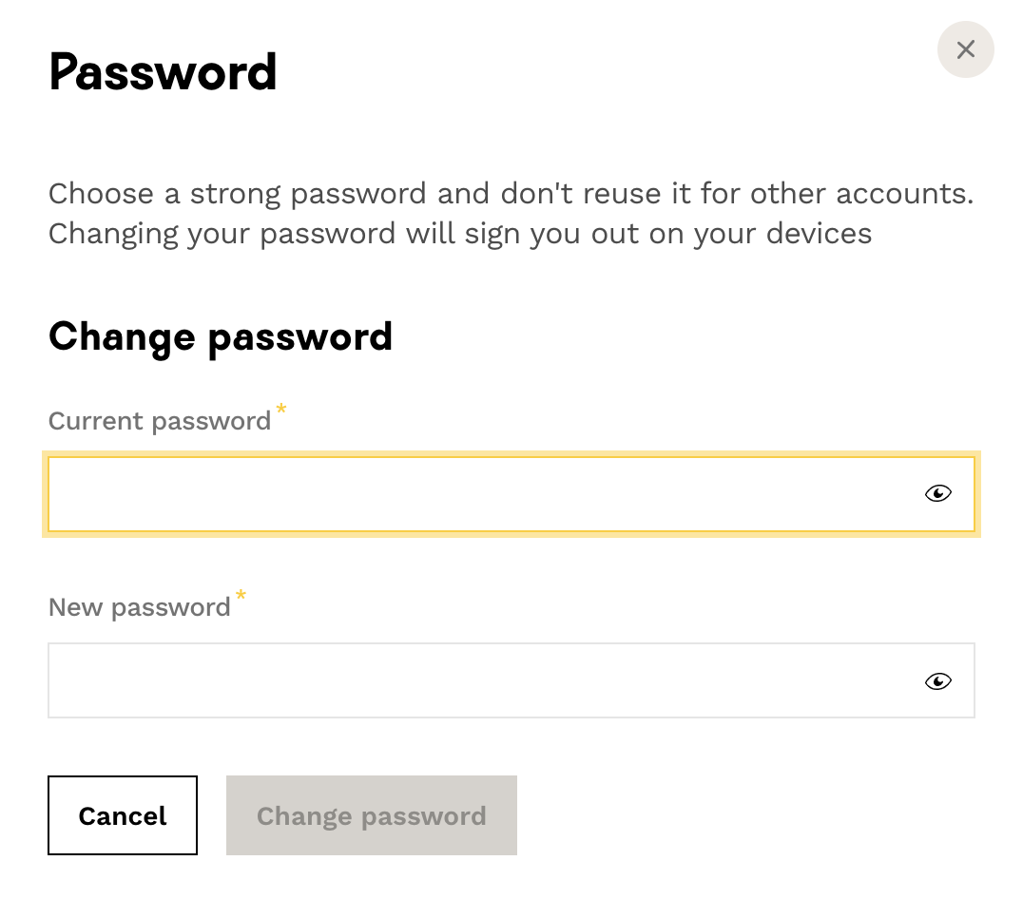
Task: Click the greyed Change password button
Action: tap(371, 815)
